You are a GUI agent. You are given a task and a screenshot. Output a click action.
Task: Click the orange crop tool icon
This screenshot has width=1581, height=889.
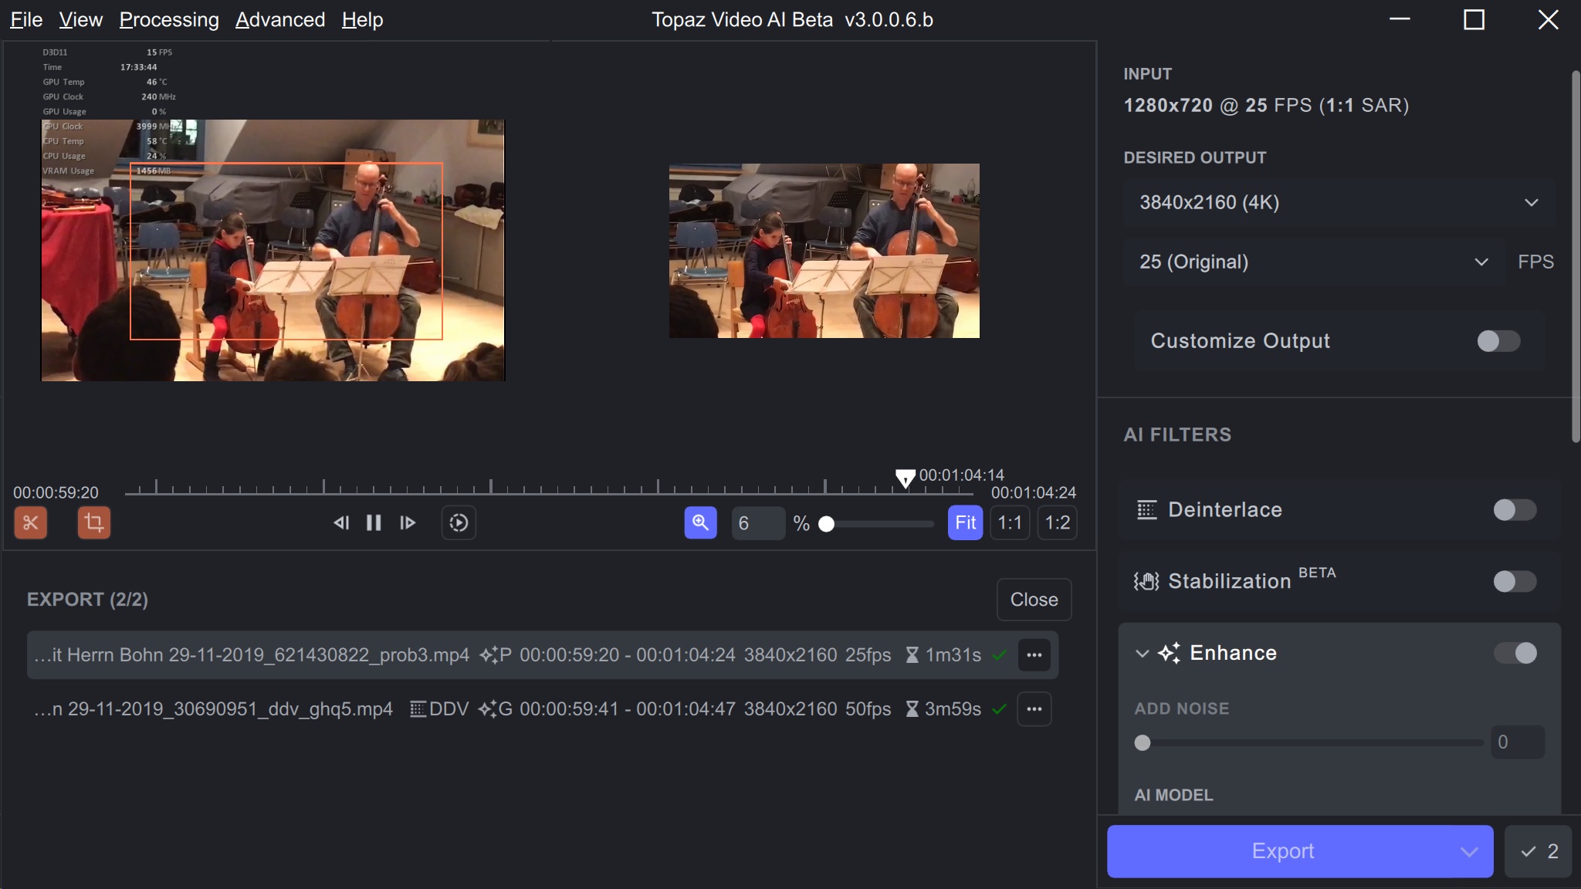point(93,522)
